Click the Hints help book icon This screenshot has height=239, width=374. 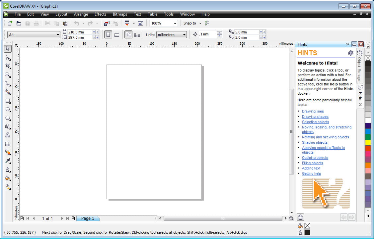coord(351,53)
